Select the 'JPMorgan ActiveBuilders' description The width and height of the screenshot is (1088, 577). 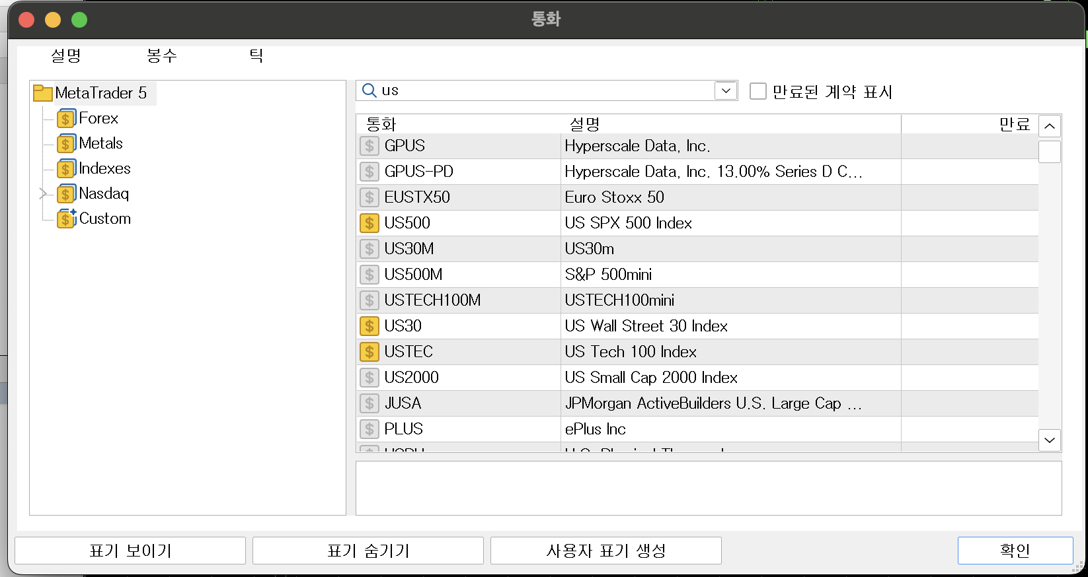pos(713,403)
